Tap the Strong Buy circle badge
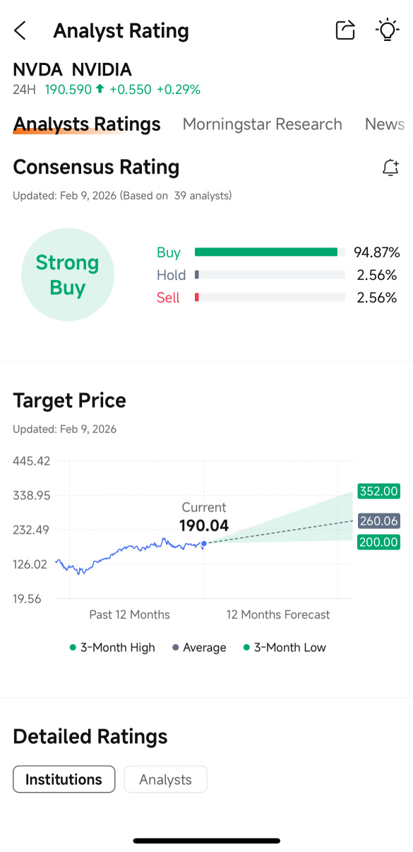413x852 pixels. click(68, 275)
